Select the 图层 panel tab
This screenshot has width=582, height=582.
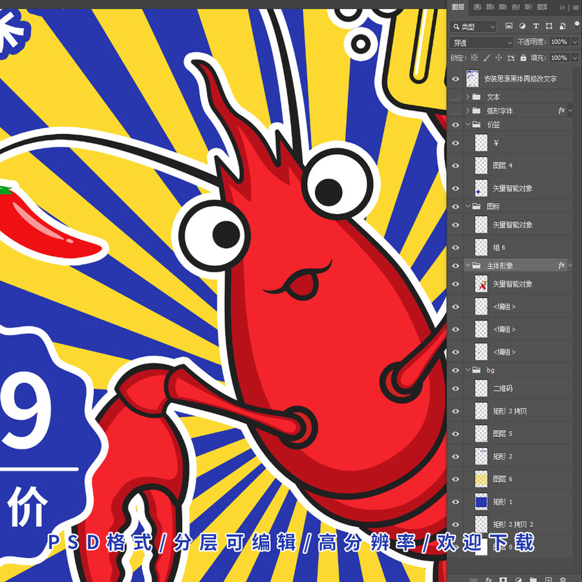point(458,7)
